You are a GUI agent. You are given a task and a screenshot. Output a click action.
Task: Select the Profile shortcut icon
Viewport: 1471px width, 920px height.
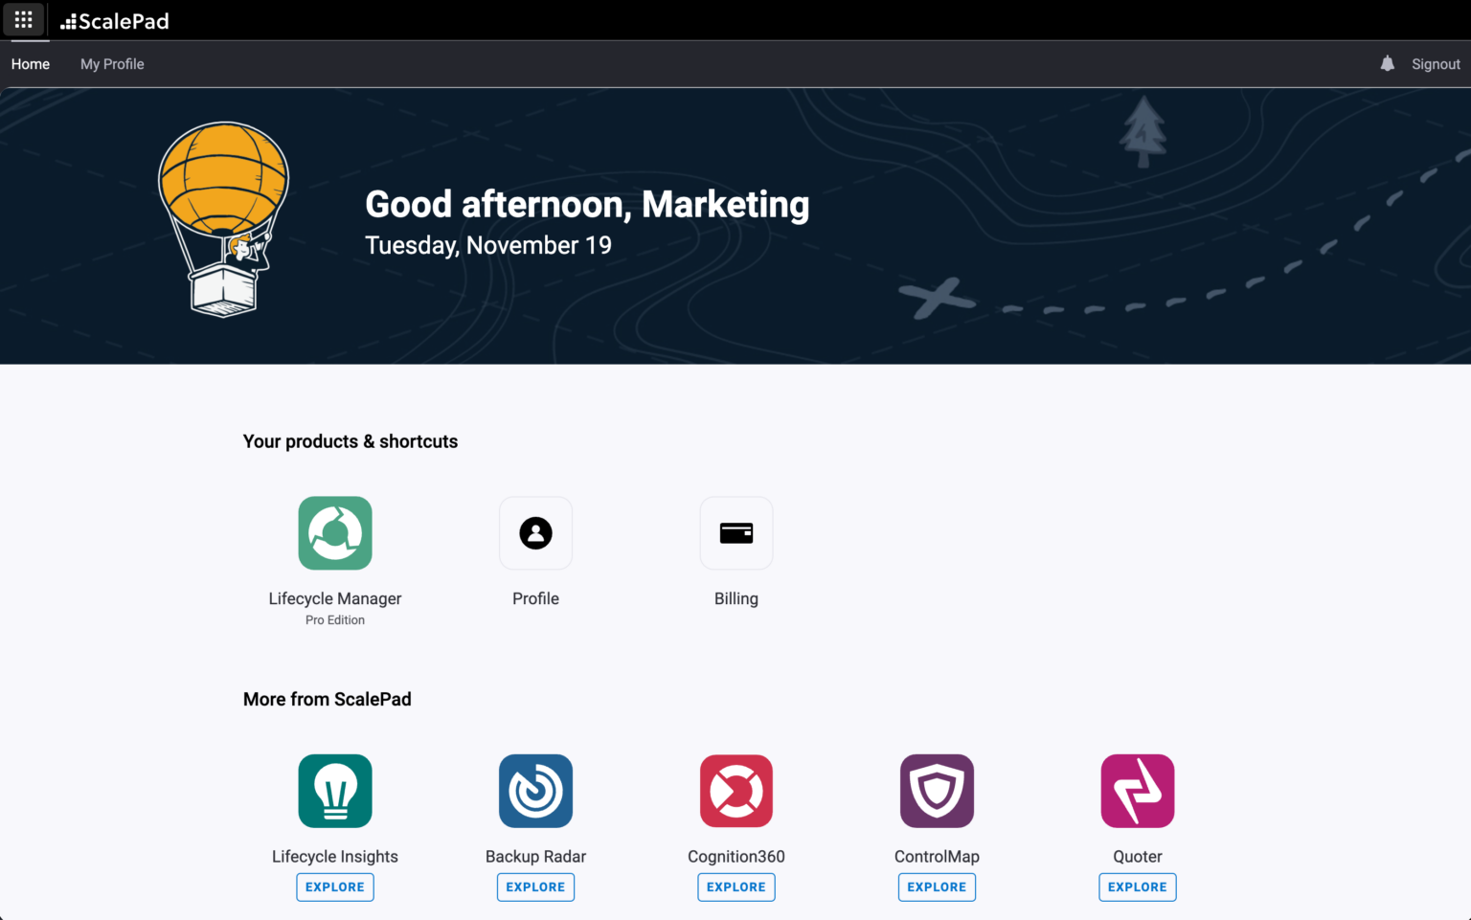click(x=535, y=533)
